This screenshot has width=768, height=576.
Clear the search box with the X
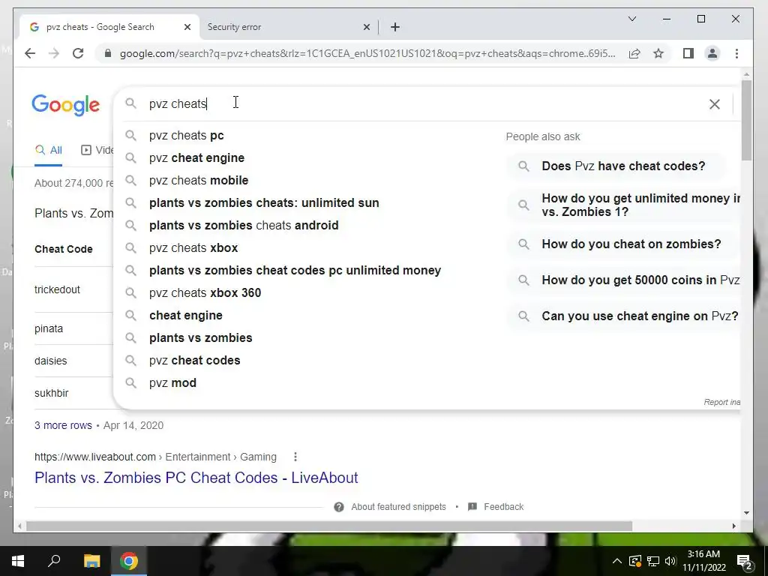tap(715, 103)
